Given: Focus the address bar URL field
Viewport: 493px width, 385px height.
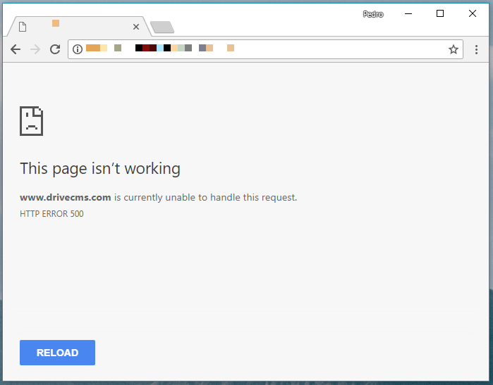Looking at the screenshot, I should 265,49.
